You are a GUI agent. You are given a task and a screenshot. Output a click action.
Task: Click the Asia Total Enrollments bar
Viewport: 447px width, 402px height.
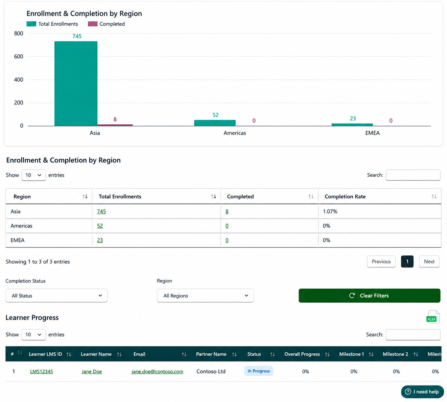pos(76,84)
